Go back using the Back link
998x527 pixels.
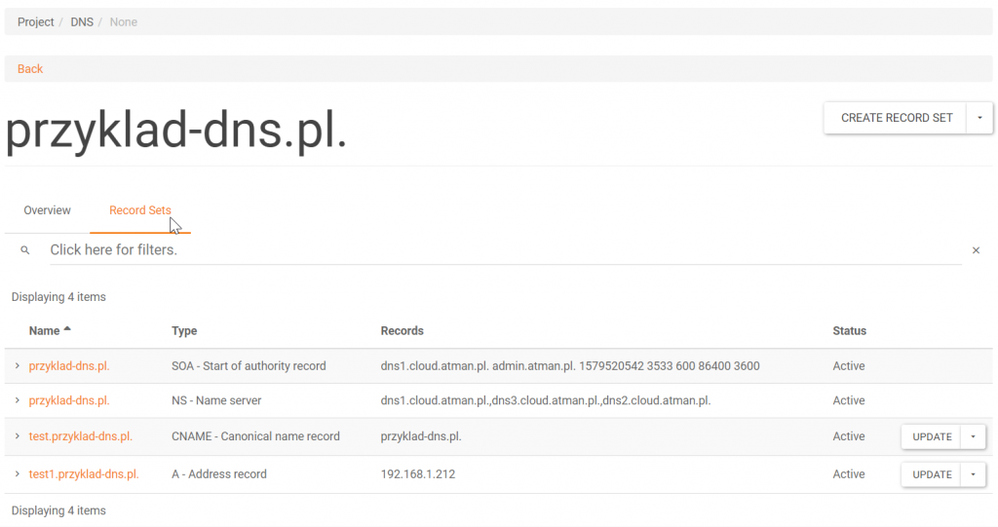pyautogui.click(x=30, y=69)
